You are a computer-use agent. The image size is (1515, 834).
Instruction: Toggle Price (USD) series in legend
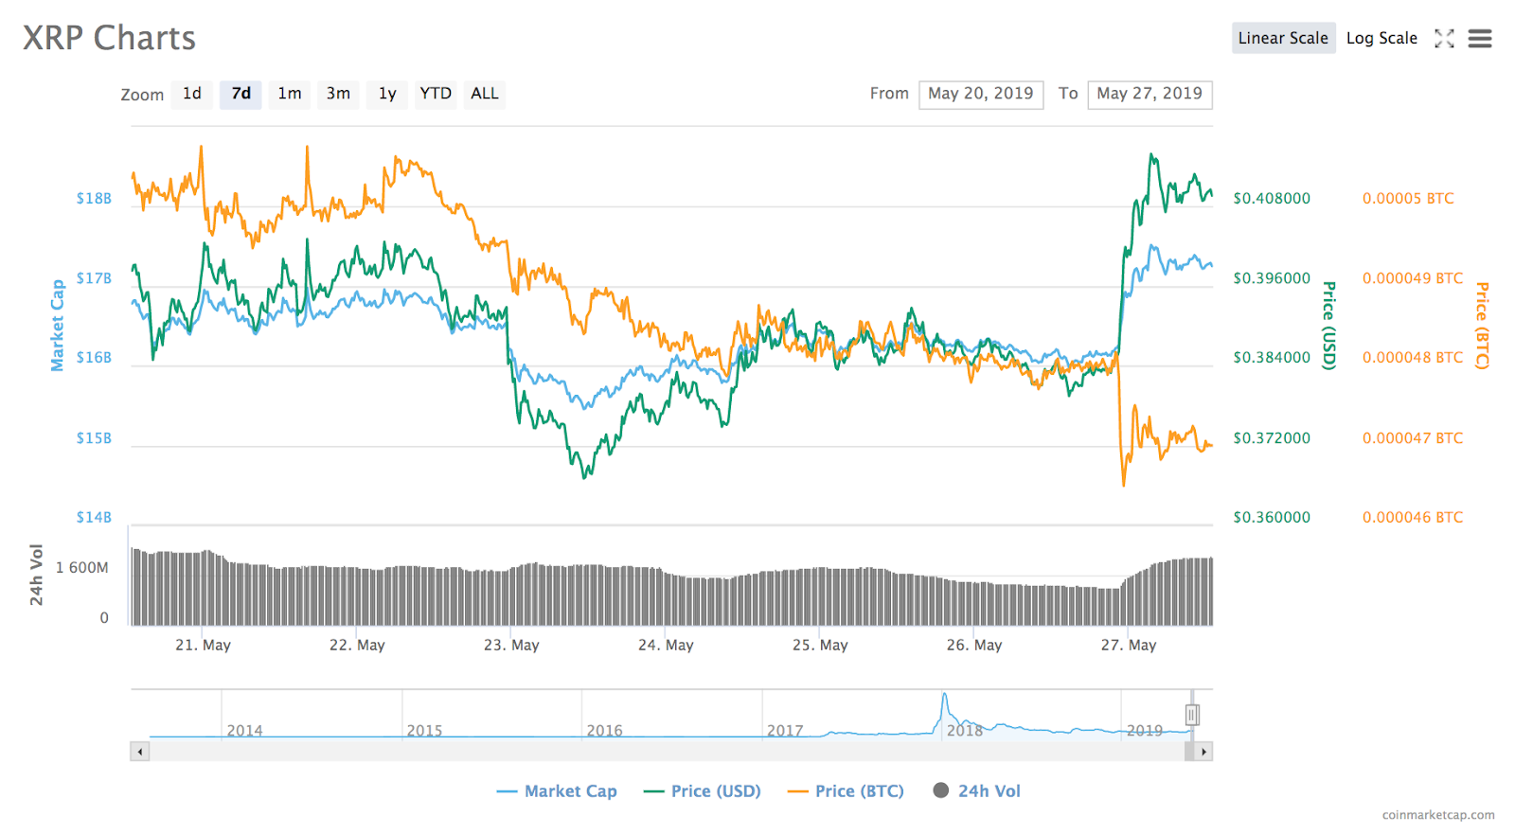[x=702, y=791]
